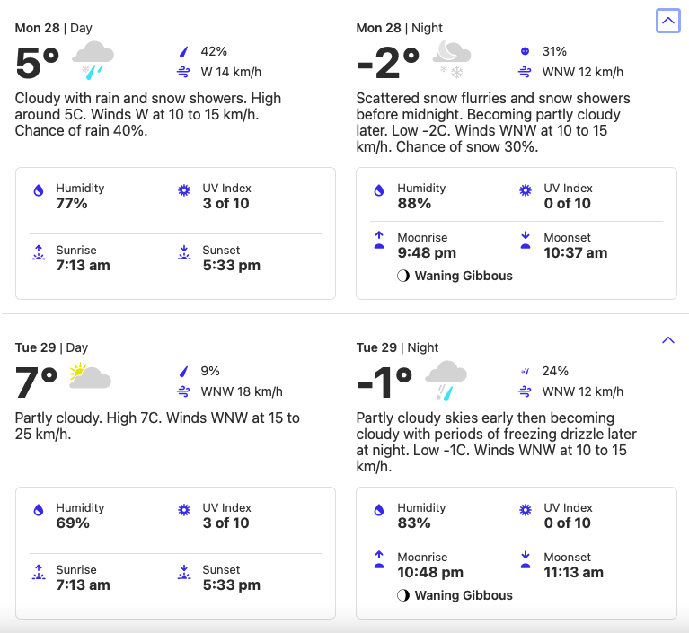
Task: Click the Tue 29 night moonset icon
Action: click(x=526, y=559)
